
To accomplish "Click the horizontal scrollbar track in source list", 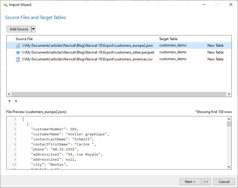I will click(119, 94).
